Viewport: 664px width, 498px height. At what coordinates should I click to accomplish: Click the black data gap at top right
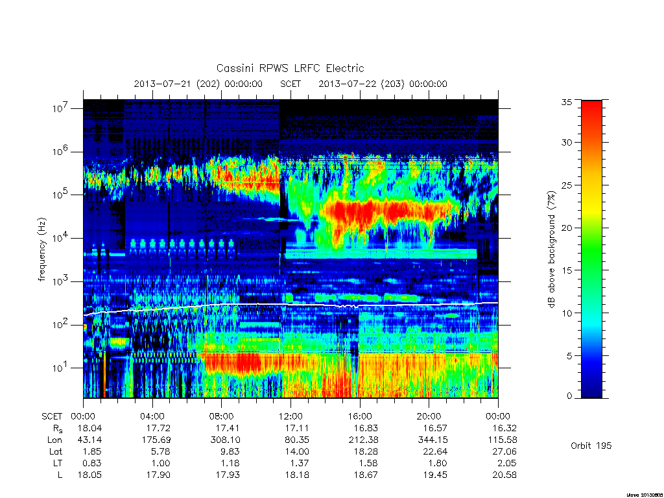(x=389, y=107)
